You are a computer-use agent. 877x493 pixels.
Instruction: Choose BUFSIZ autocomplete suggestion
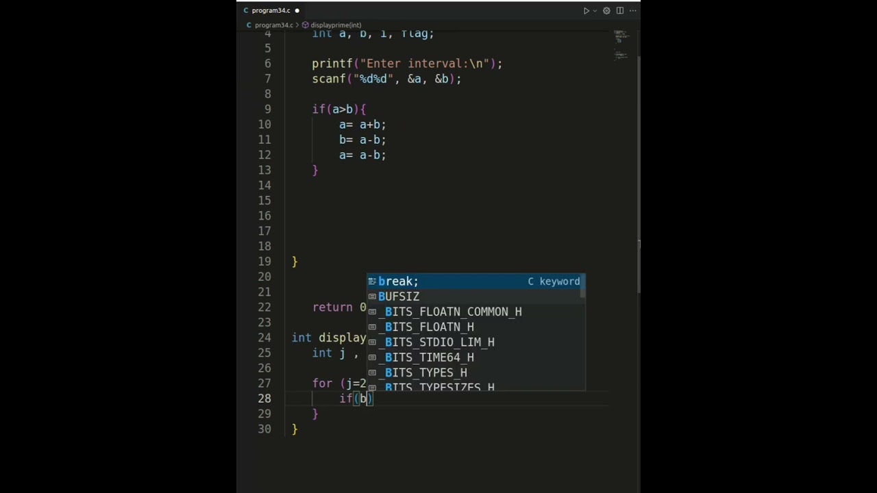click(475, 296)
